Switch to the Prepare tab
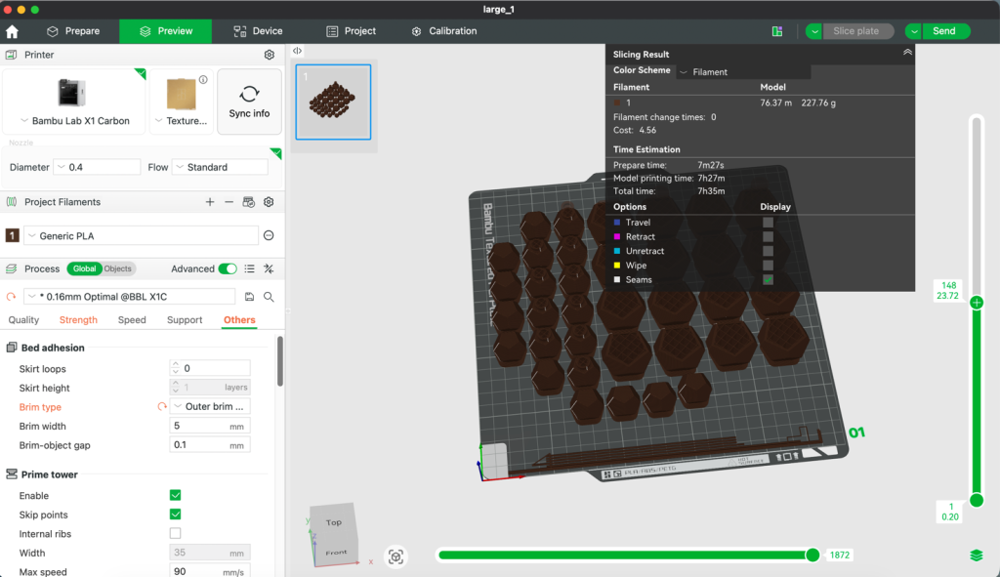This screenshot has width=1000, height=577. [73, 31]
